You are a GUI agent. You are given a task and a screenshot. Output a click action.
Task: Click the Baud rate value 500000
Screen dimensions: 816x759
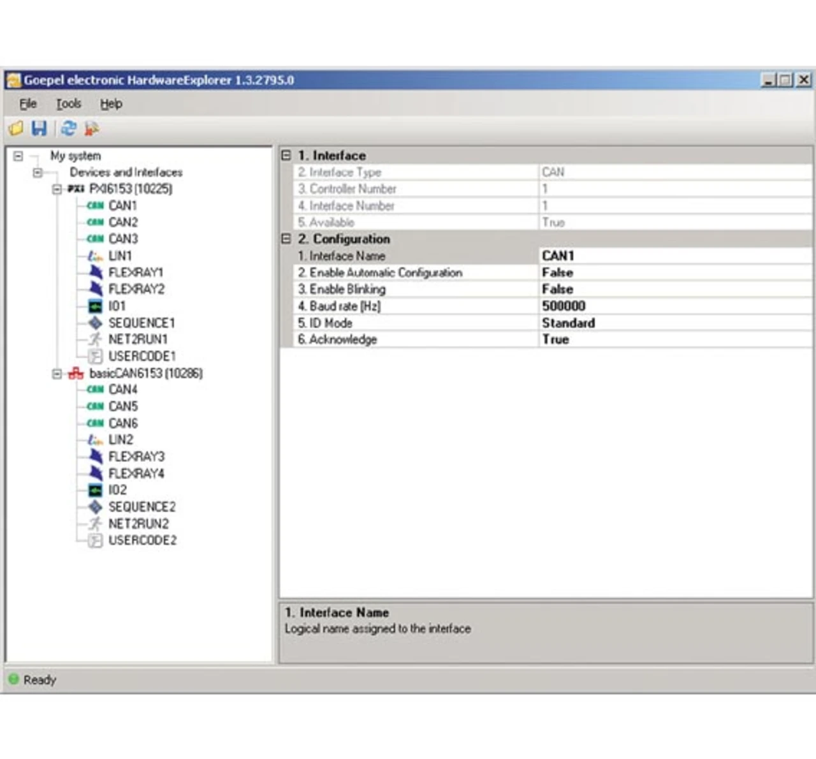click(x=564, y=306)
